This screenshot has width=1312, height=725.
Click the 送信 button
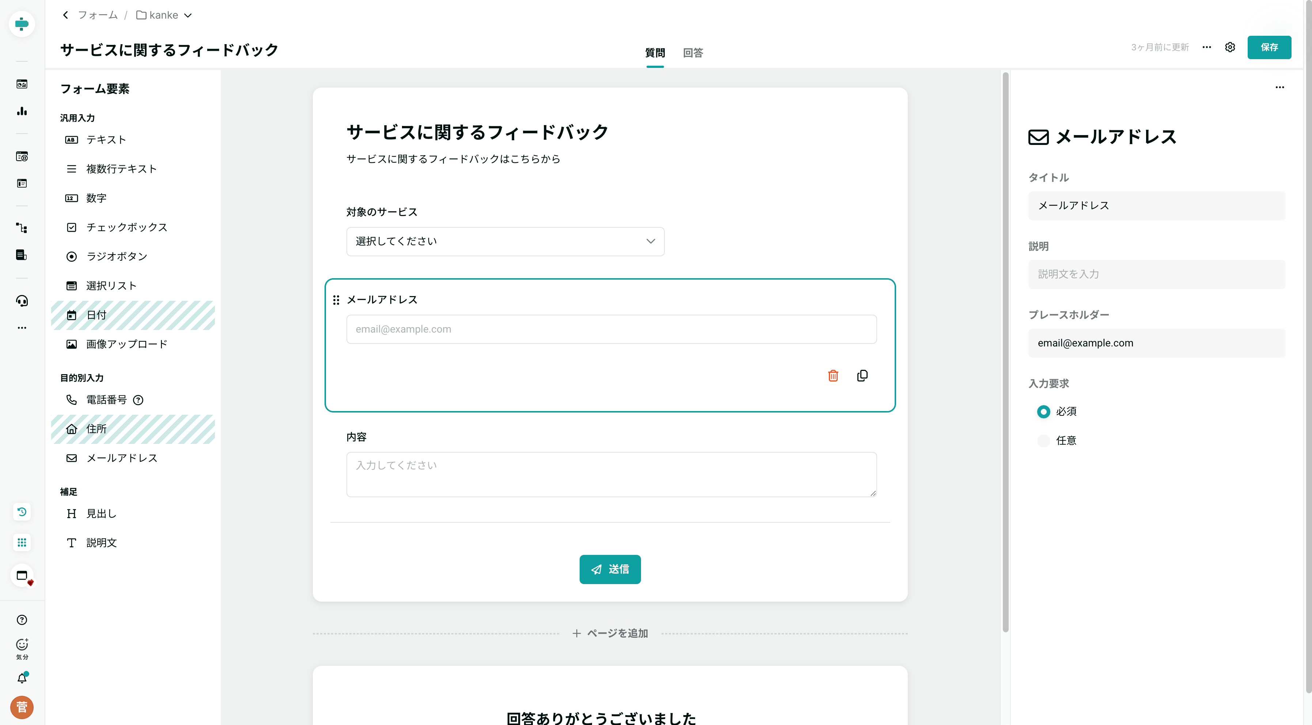point(610,569)
